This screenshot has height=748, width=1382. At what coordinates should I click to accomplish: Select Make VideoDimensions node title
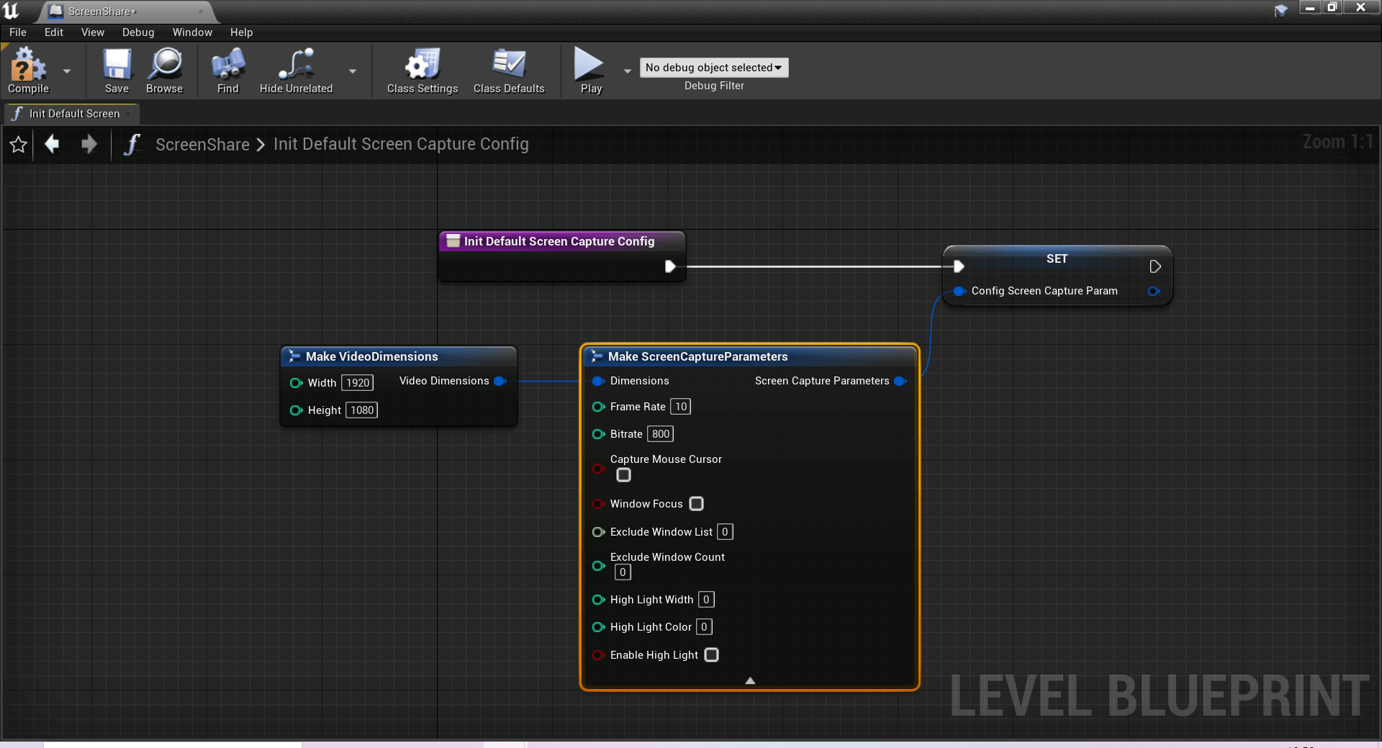click(371, 356)
